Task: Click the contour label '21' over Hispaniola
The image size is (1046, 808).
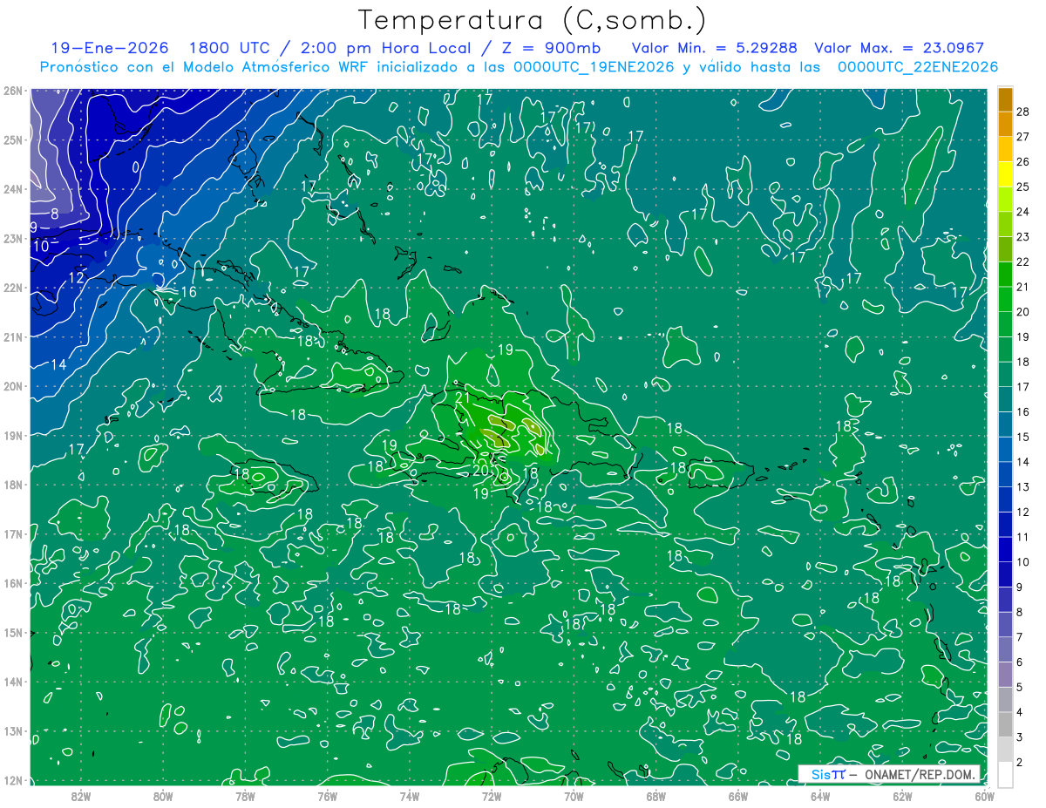Action: 463,397
